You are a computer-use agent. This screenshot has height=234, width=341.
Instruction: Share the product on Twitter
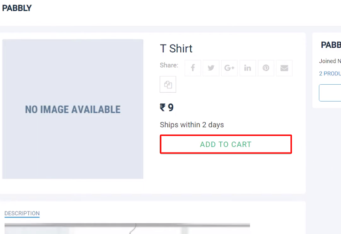(x=211, y=68)
